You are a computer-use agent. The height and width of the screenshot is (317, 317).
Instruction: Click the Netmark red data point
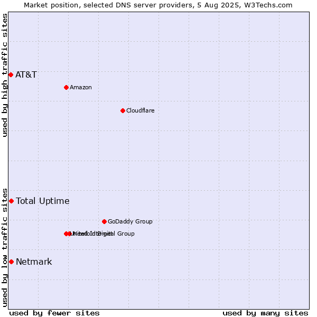pyautogui.click(x=11, y=262)
